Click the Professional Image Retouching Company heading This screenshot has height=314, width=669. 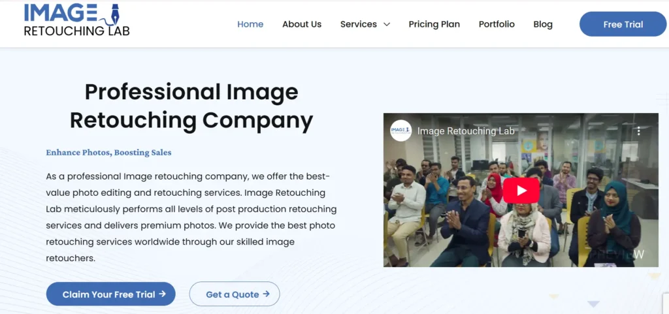click(x=191, y=106)
